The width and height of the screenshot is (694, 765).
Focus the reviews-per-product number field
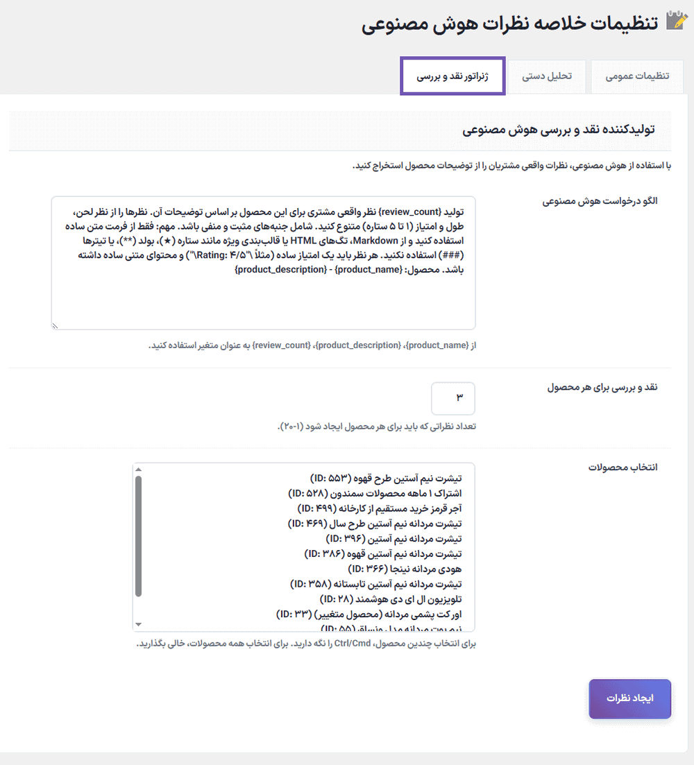[452, 399]
